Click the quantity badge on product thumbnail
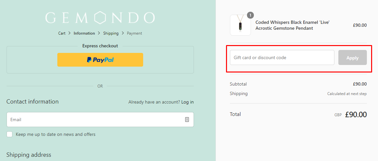This screenshot has height=161, width=378. coord(250,15)
